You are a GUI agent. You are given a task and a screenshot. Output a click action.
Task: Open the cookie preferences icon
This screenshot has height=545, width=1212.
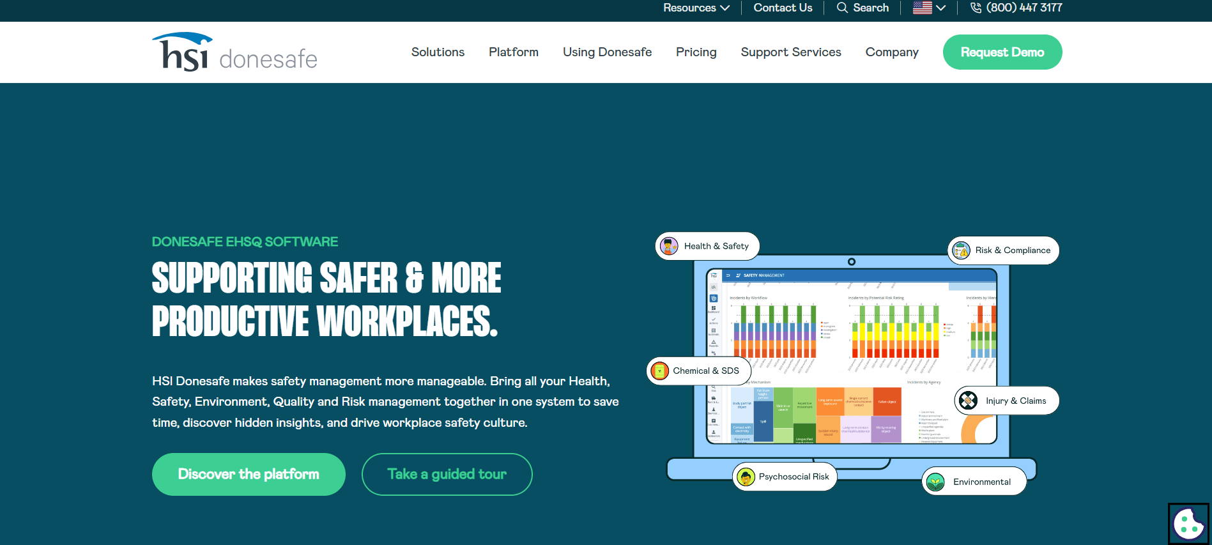(1188, 524)
